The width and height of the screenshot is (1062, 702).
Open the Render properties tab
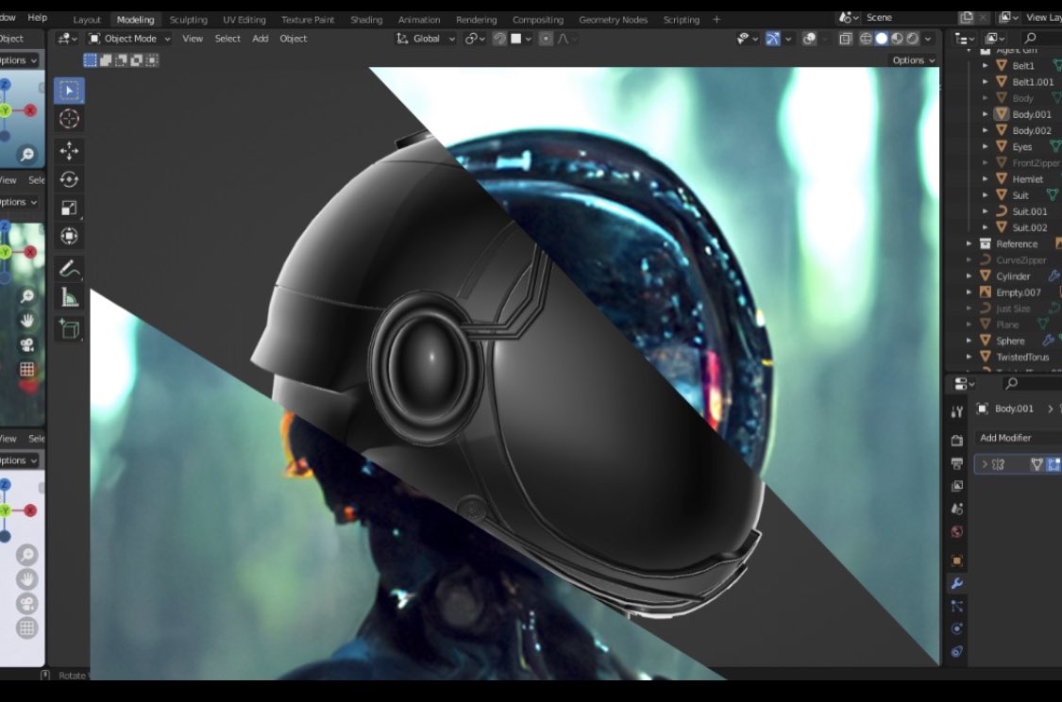pos(956,441)
